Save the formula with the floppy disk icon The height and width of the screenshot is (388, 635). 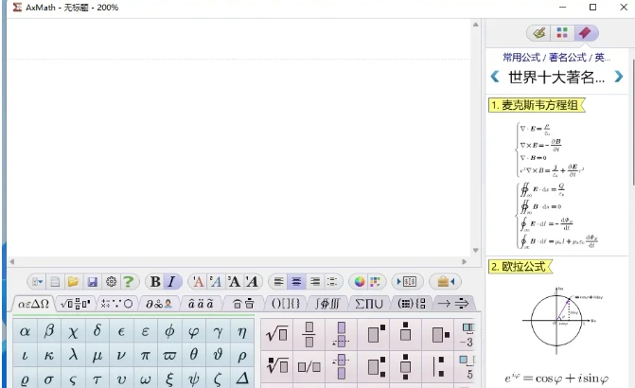(93, 281)
